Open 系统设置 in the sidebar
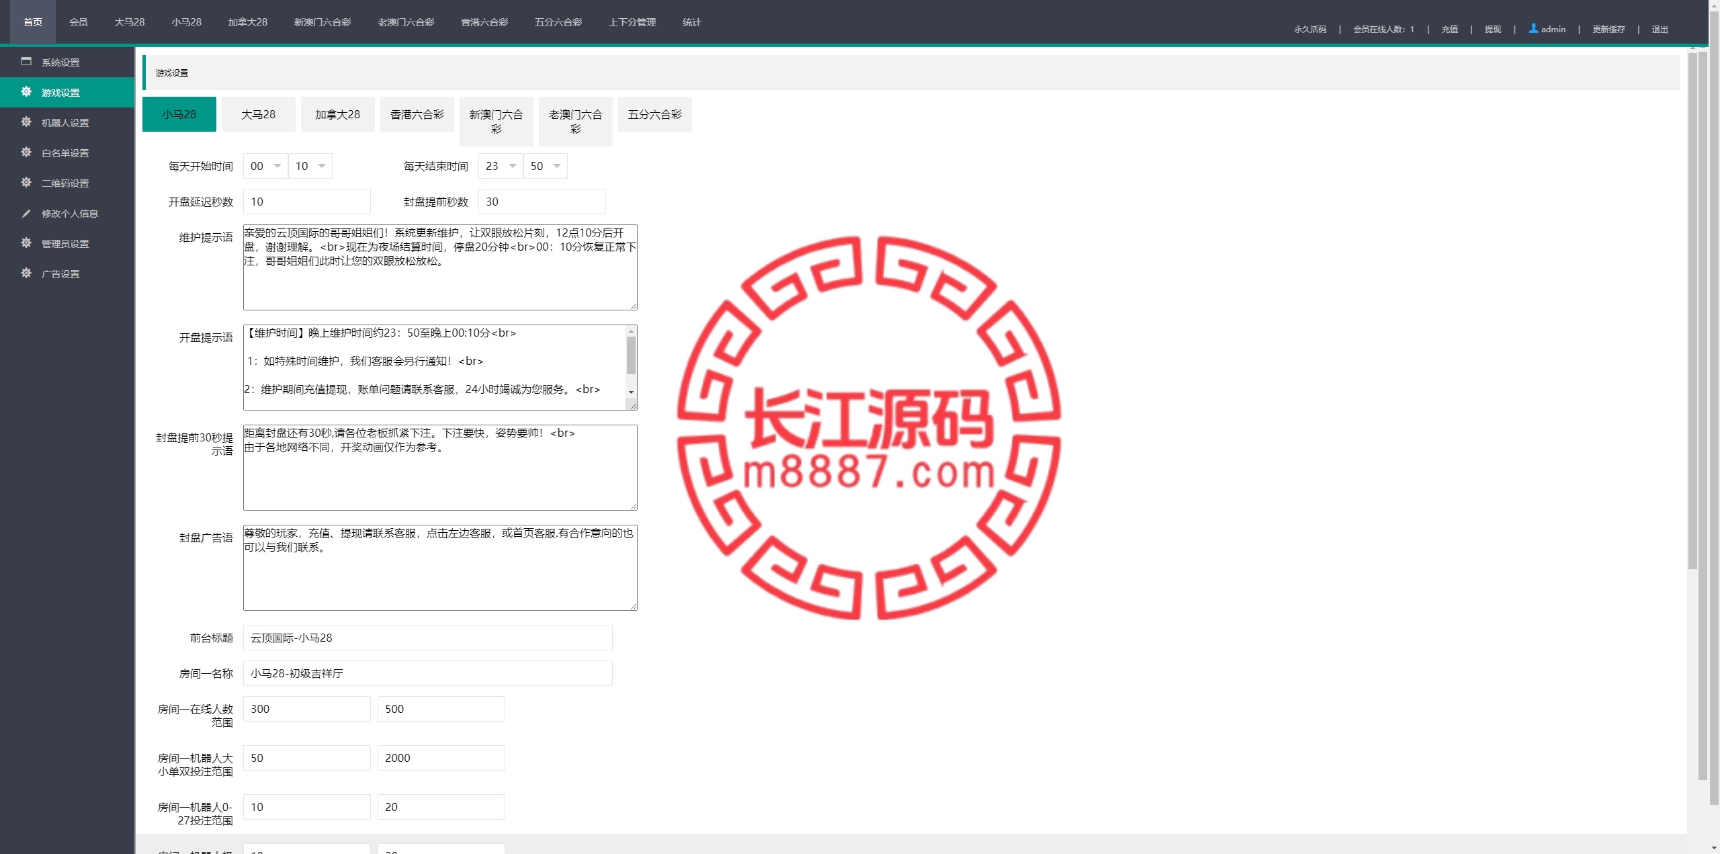The image size is (1720, 854). [67, 62]
